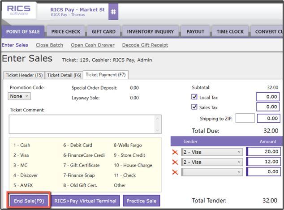Click the Ticket Comment scrollbar up arrow
The image size is (284, 210).
pos(157,119)
